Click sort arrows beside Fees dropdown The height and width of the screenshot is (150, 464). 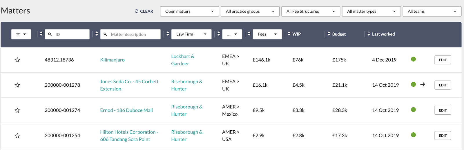click(249, 34)
